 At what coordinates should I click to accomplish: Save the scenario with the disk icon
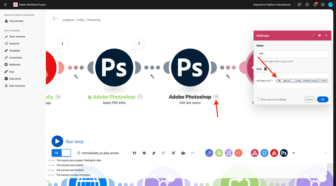[x=134, y=153]
